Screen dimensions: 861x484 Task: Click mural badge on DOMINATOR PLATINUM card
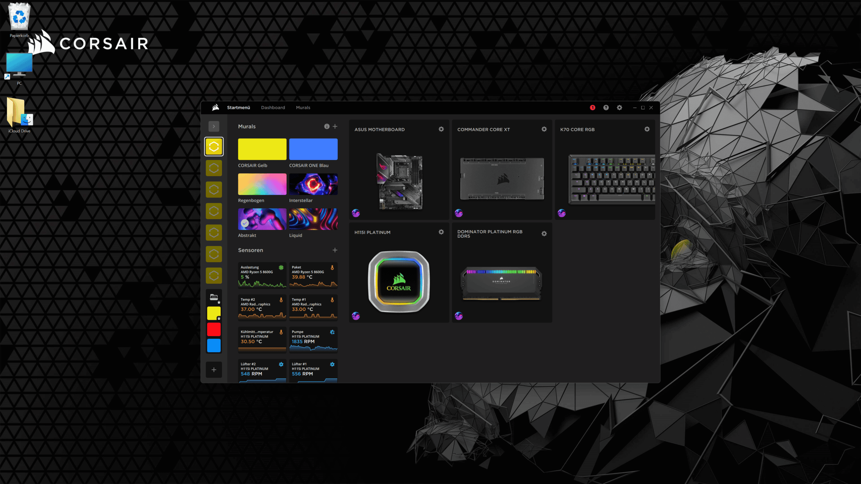point(459,316)
